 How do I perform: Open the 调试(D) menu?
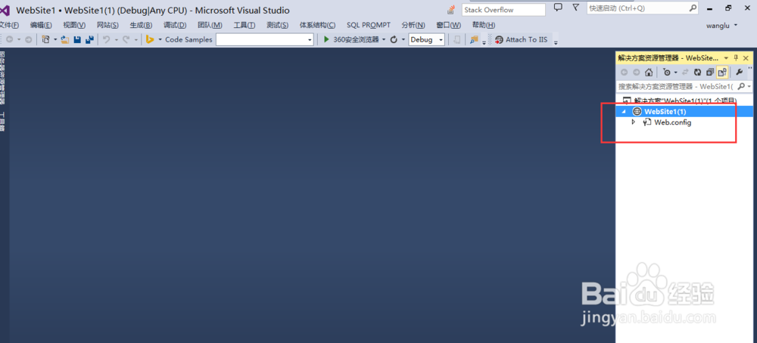175,25
